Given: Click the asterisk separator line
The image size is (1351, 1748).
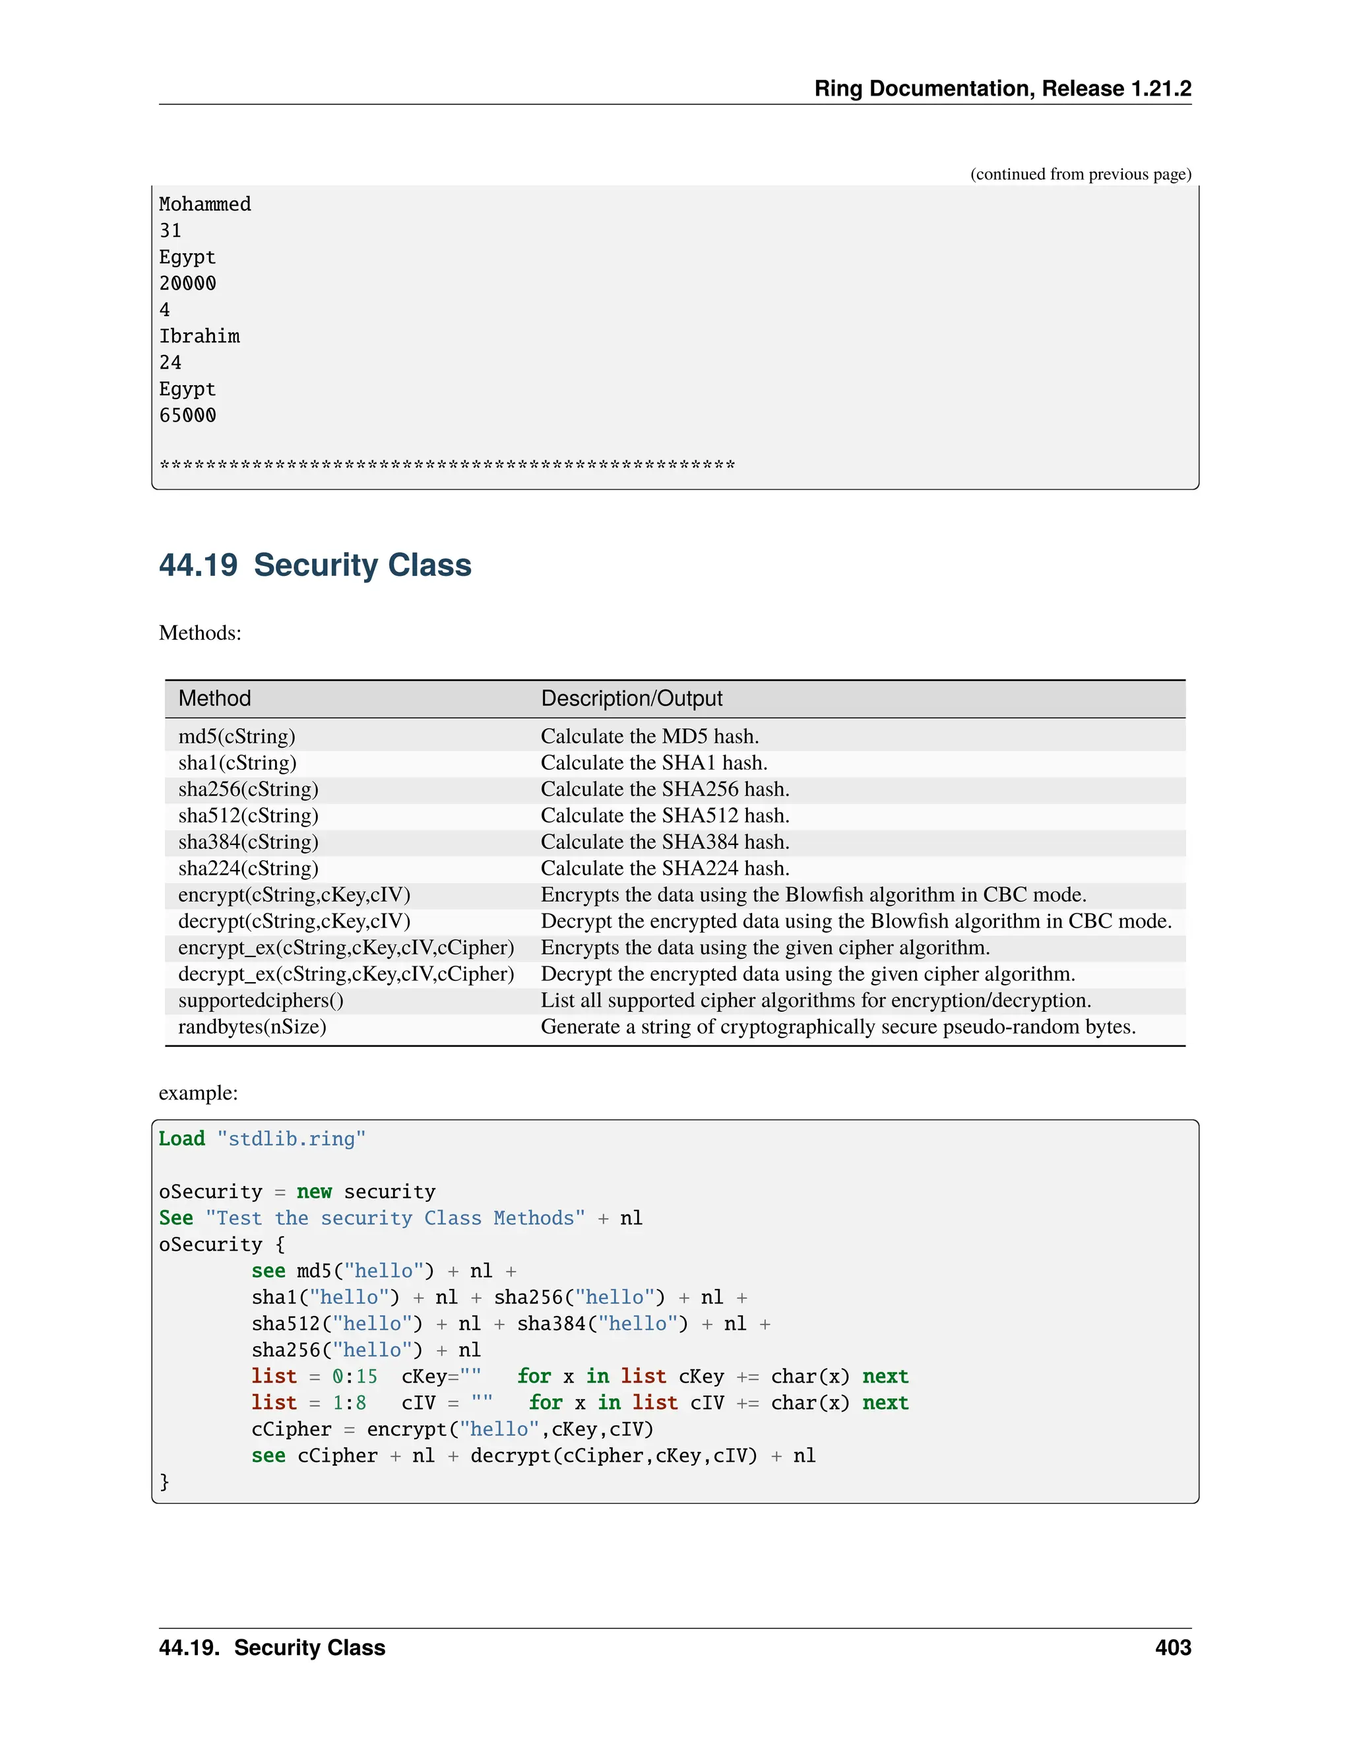Looking at the screenshot, I should click(447, 466).
